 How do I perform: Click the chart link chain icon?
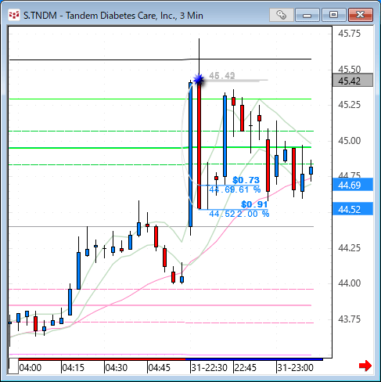[281, 15]
